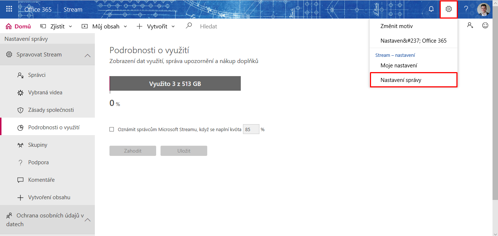Screen dimensions: 498x236
Task: Enable notify admins when quota fills checkbox
Action: click(x=112, y=129)
